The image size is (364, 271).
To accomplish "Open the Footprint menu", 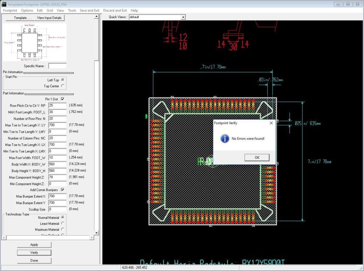I will click(x=10, y=10).
